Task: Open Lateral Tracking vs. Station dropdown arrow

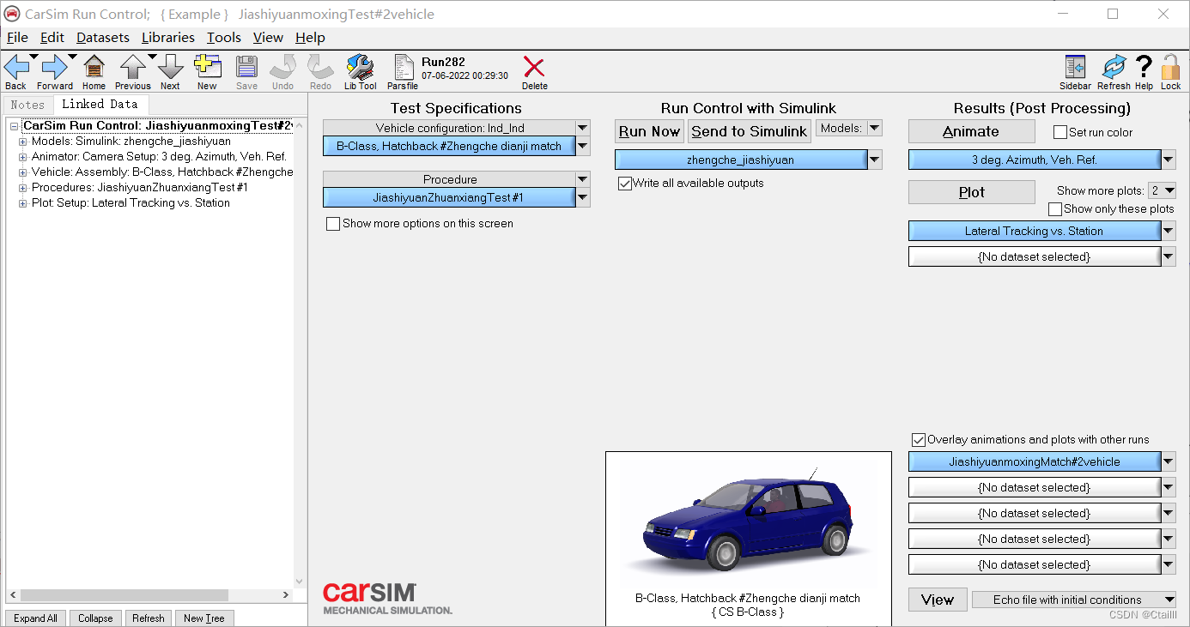Action: [1169, 231]
